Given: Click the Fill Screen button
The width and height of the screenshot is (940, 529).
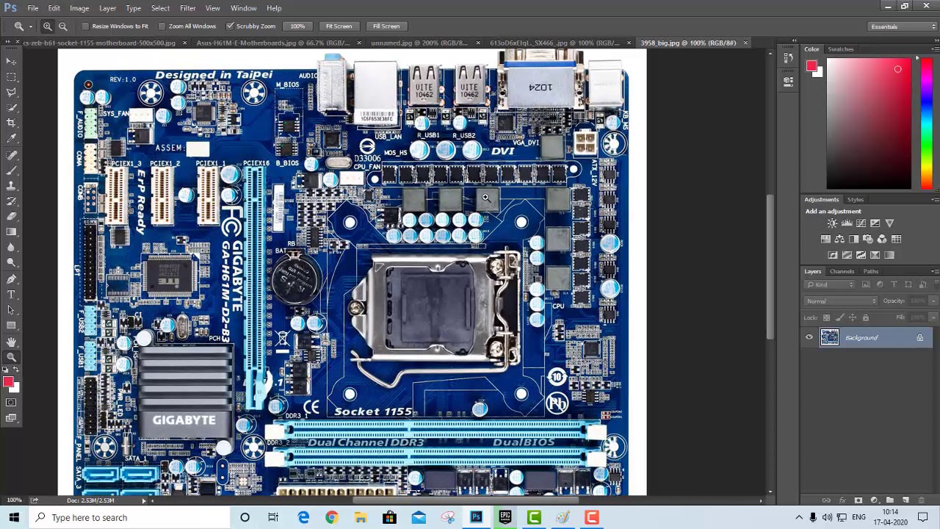Looking at the screenshot, I should 386,26.
